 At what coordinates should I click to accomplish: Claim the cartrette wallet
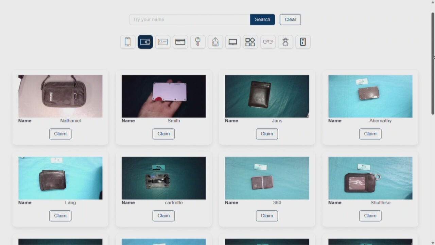[x=163, y=216]
